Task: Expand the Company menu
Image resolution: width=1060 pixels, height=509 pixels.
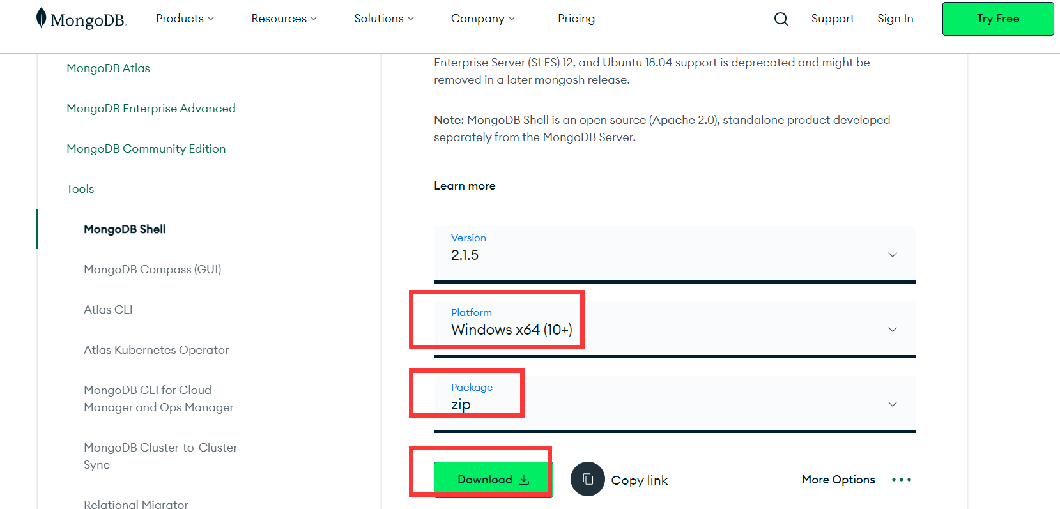Action: 483,19
